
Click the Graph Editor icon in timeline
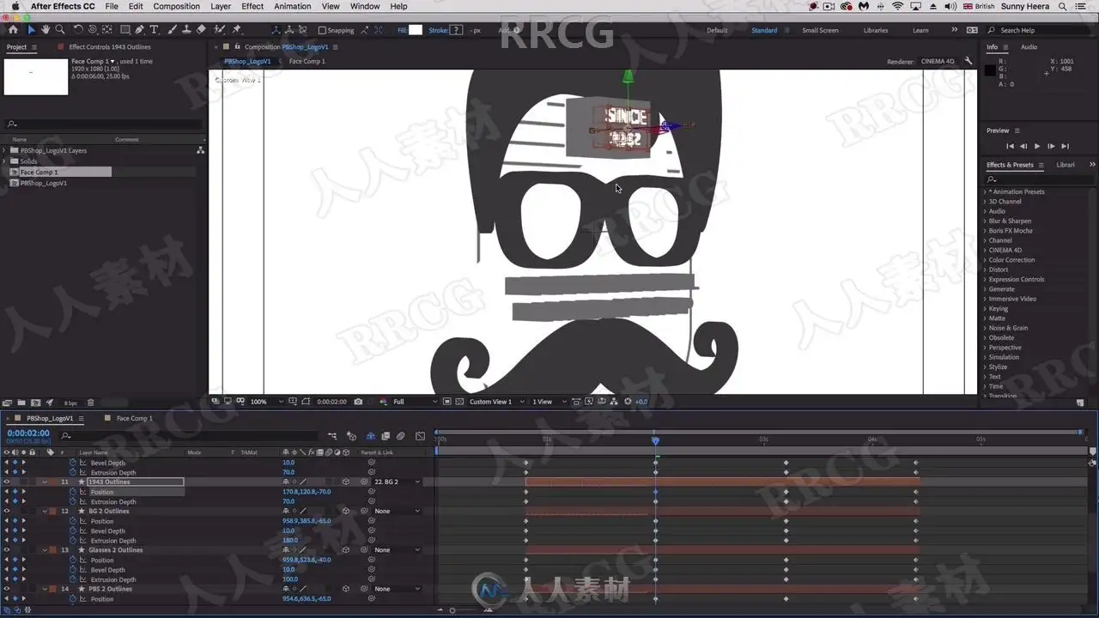point(420,436)
